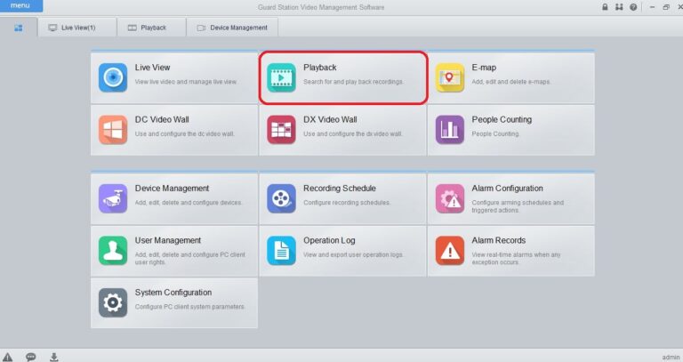Open the DX Video Wall tile
Image resolution: width=683 pixels, height=362 pixels.
click(x=342, y=129)
